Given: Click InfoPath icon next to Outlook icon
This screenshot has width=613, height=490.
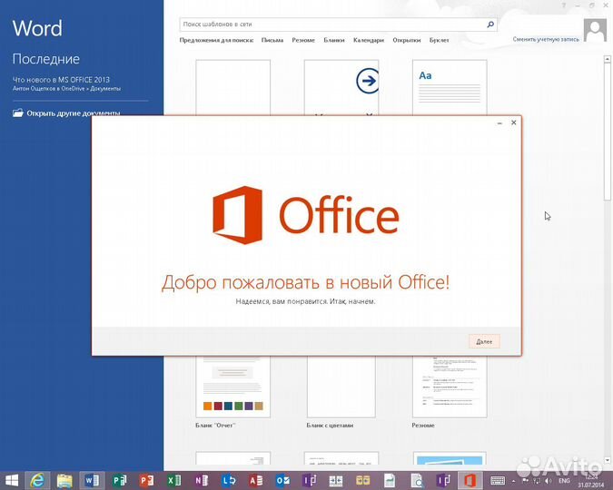Looking at the screenshot, I should 310,481.
